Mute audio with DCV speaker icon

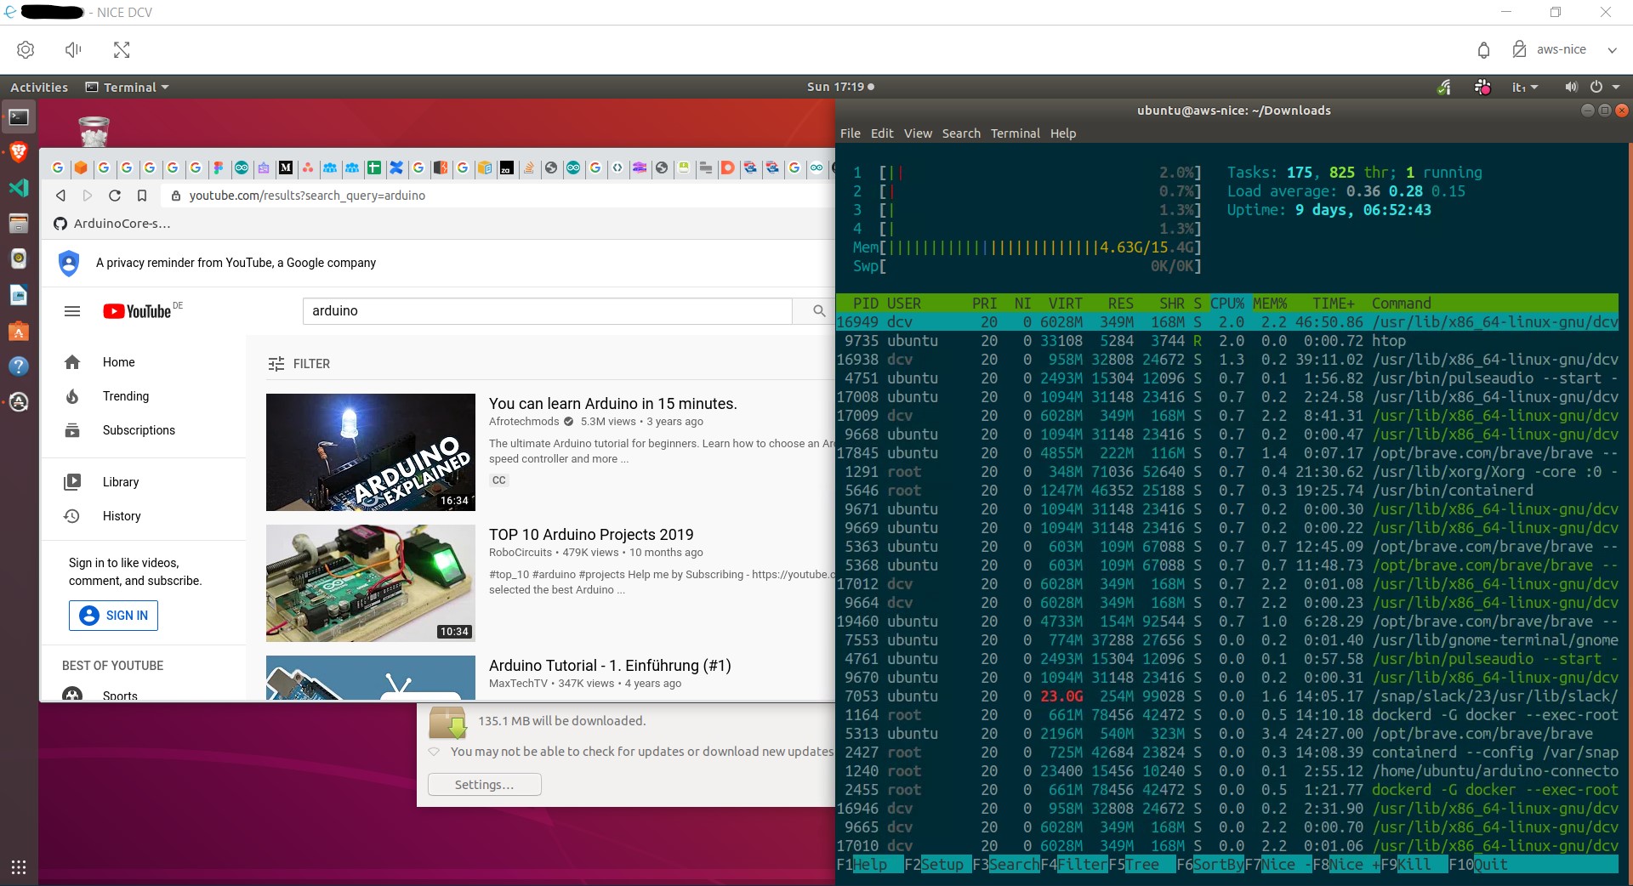click(74, 49)
